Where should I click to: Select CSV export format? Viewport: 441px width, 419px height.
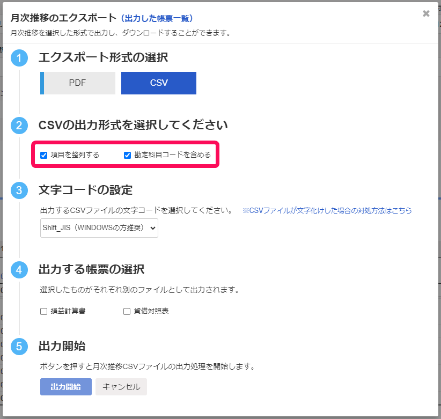(159, 83)
